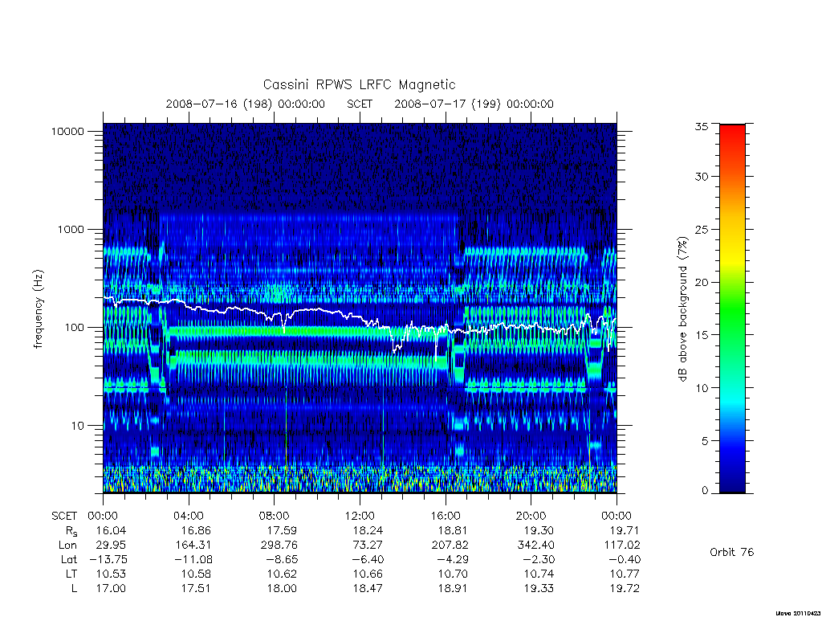Image resolution: width=822 pixels, height=617 pixels.
Task: Click the SCET label between the header dates
Action: pos(360,104)
